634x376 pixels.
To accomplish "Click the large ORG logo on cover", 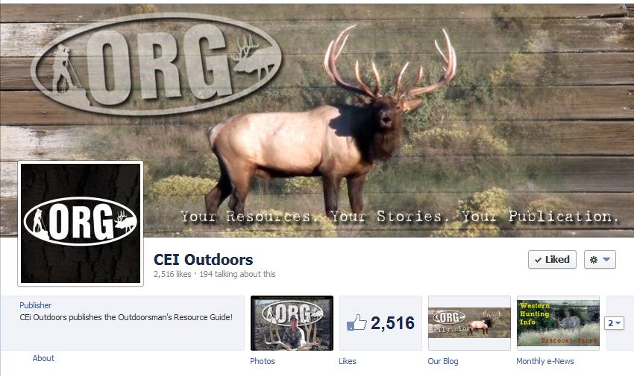I will tap(157, 65).
